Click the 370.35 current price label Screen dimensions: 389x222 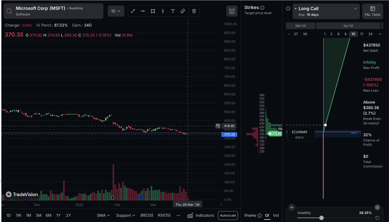pyautogui.click(x=229, y=134)
